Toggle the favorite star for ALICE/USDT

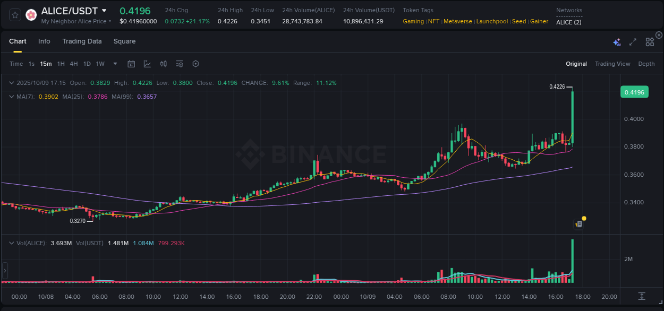(15, 14)
